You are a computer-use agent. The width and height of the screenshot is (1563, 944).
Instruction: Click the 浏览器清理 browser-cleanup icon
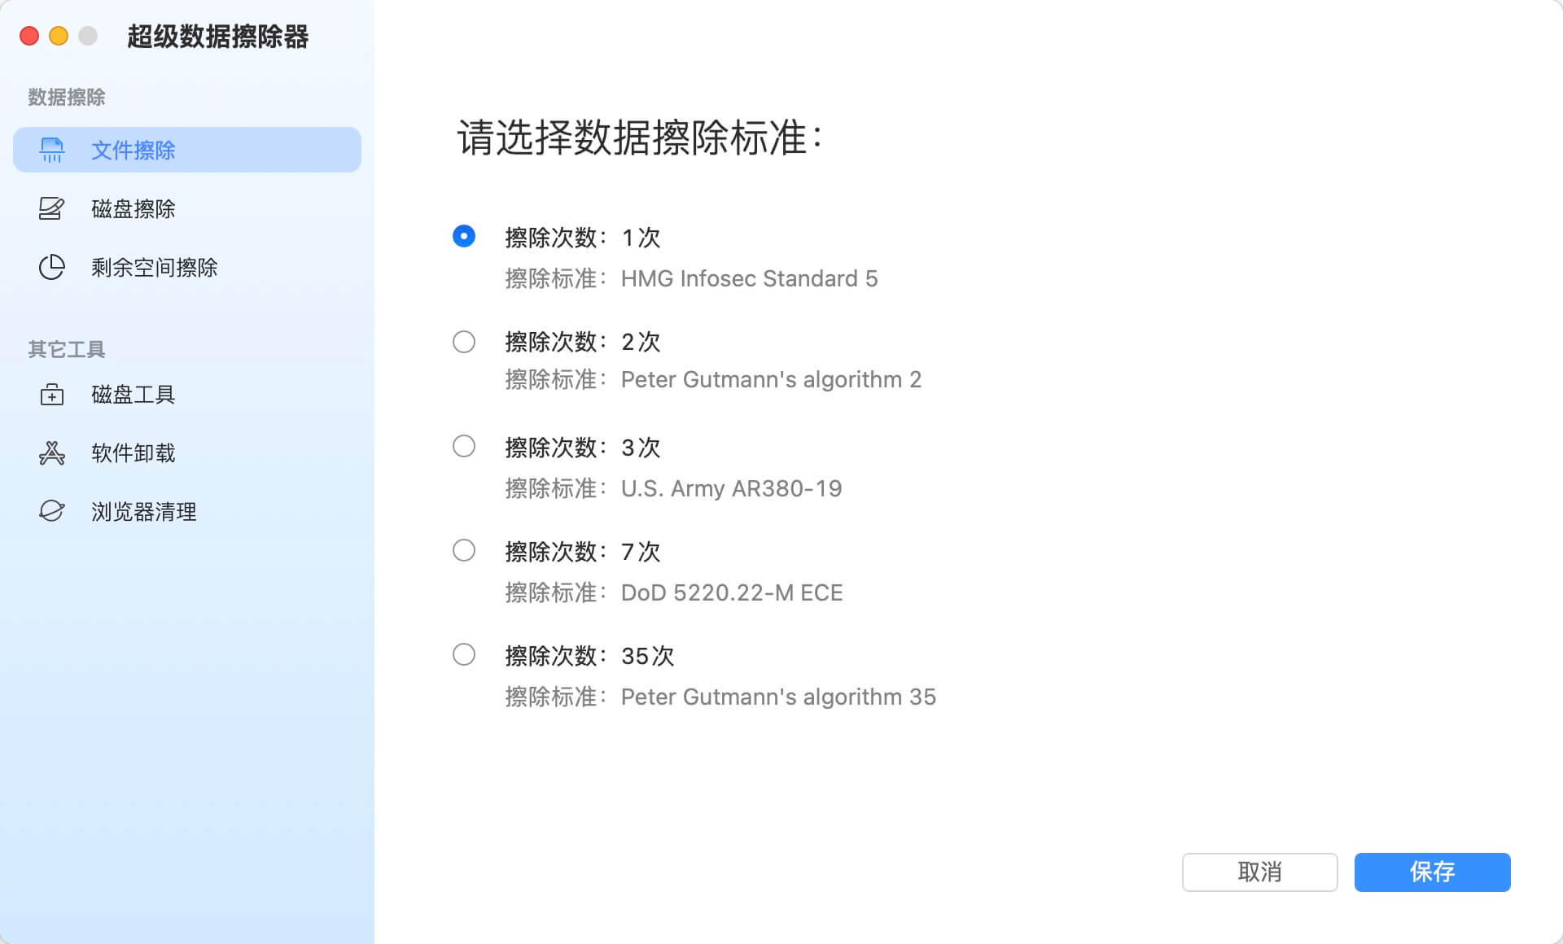tap(51, 512)
